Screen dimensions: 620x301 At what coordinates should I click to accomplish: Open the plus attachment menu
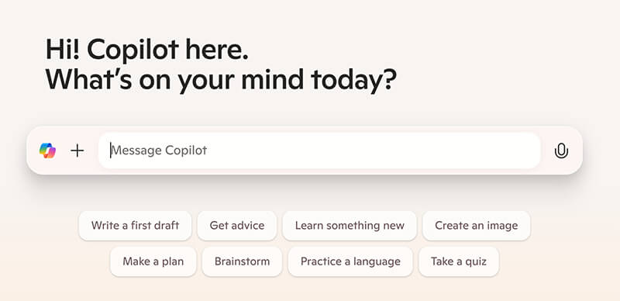click(77, 150)
